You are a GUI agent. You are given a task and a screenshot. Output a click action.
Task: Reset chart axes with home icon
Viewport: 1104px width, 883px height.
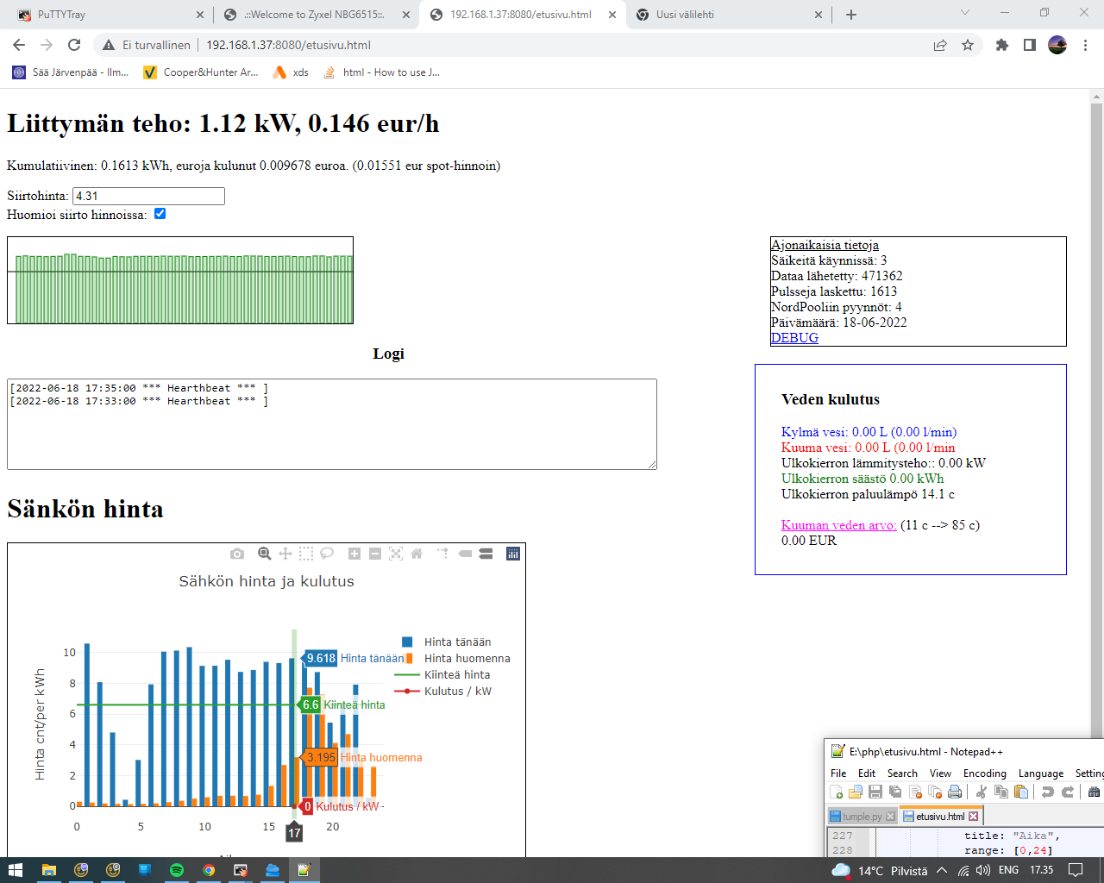coord(417,554)
